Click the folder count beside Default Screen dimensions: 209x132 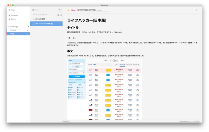coord(28,30)
